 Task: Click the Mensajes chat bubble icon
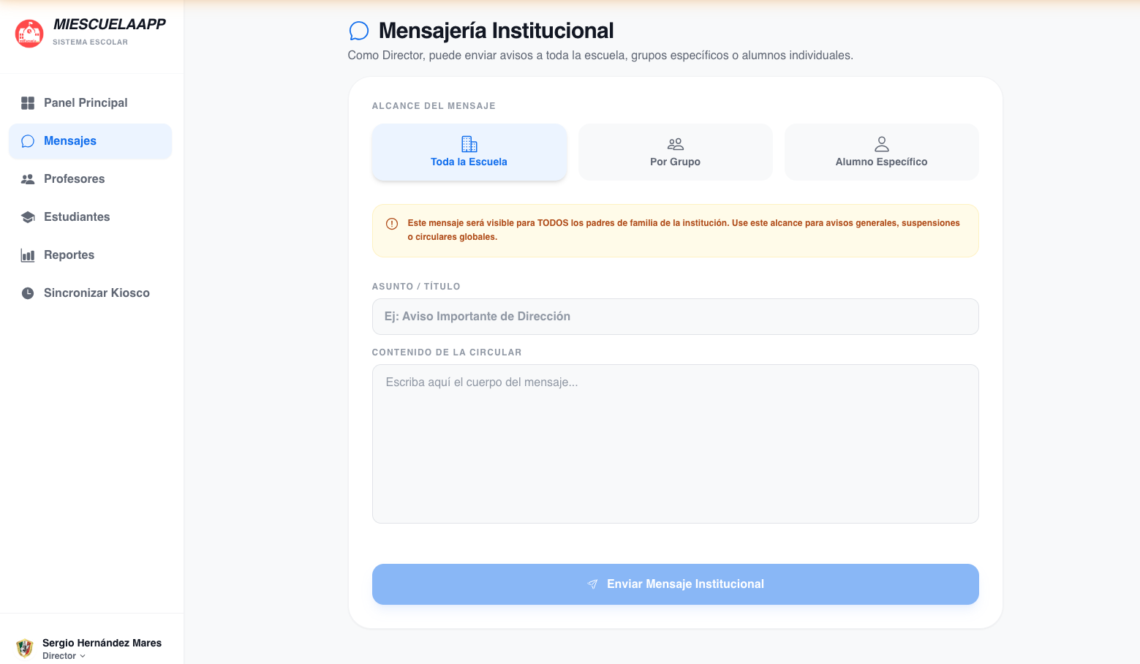point(28,141)
